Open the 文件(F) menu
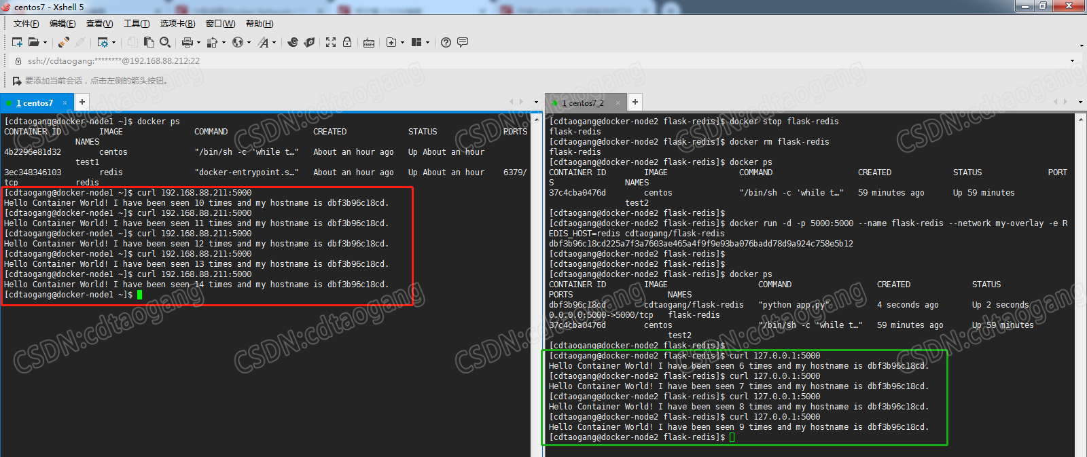 [26, 24]
